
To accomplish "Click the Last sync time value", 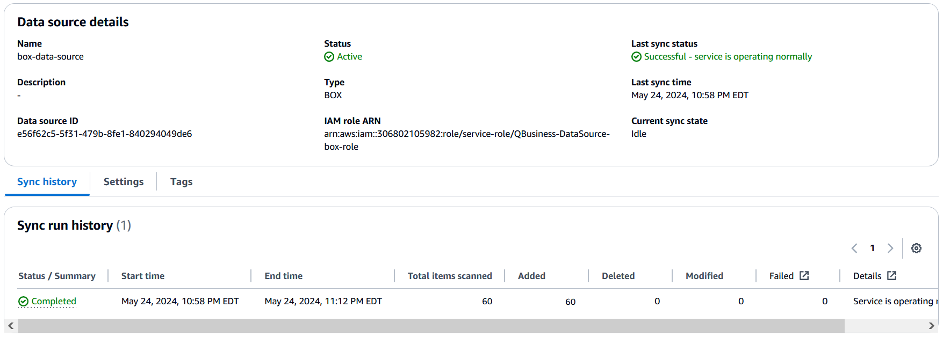I will pyautogui.click(x=690, y=96).
